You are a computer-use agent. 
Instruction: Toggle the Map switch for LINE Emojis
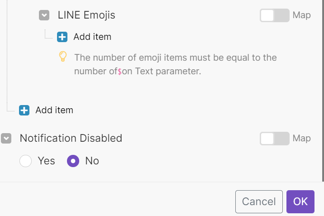[274, 15]
